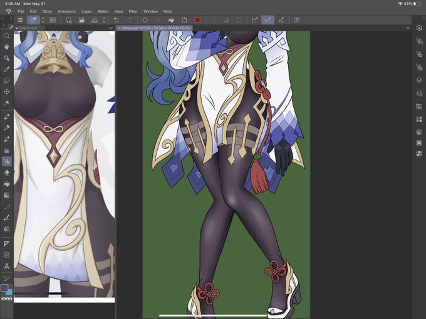Open the Quick Access panel icon
This screenshot has width=426, height=319.
[x=419, y=28]
